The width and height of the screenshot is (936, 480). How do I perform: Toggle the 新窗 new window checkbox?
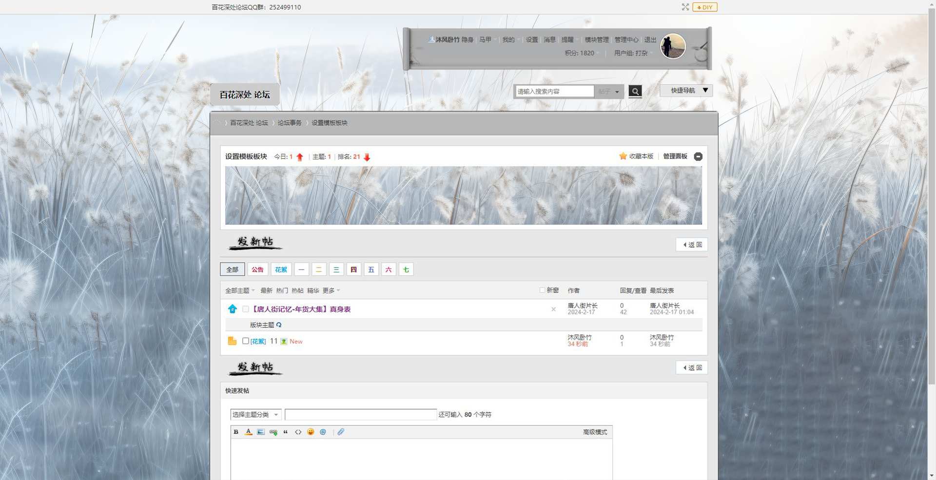click(542, 290)
